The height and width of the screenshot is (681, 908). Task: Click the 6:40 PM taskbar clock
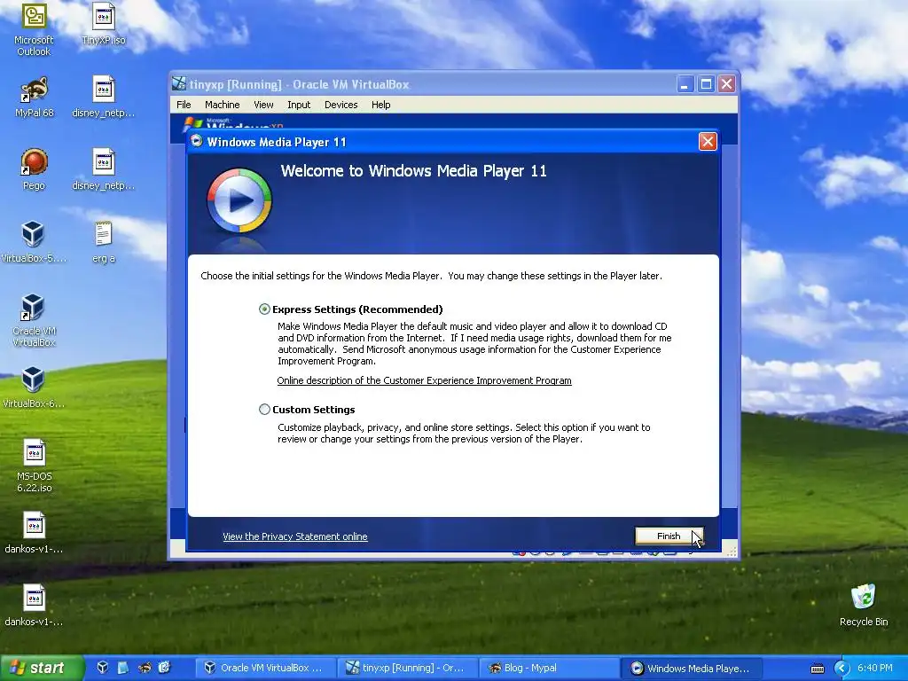(875, 669)
